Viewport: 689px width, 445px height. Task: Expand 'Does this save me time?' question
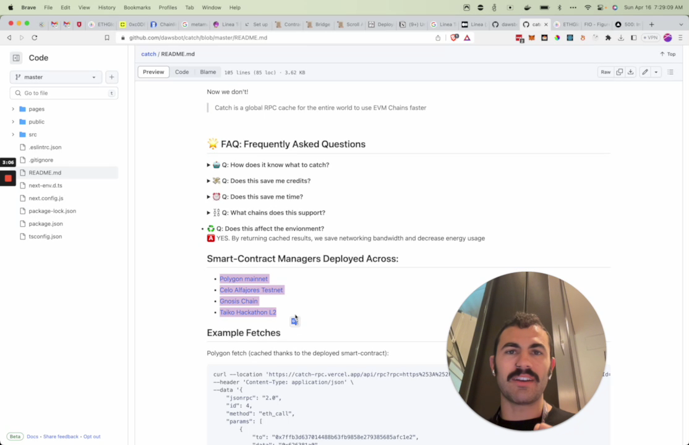point(255,197)
